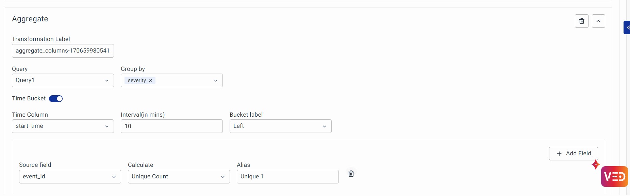Click the red sparkle star icon

[x=595, y=164]
